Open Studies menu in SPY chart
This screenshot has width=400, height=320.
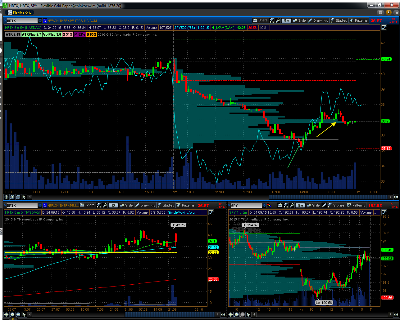(336, 205)
